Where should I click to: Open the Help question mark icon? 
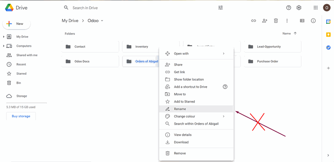(288, 8)
